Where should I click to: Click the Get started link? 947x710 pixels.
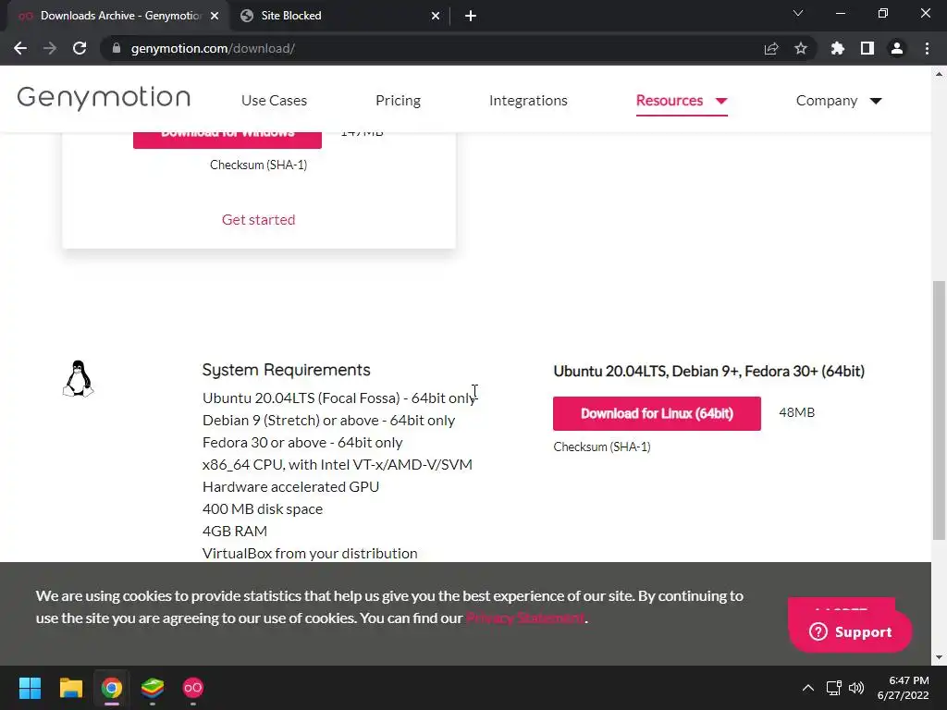point(259,220)
